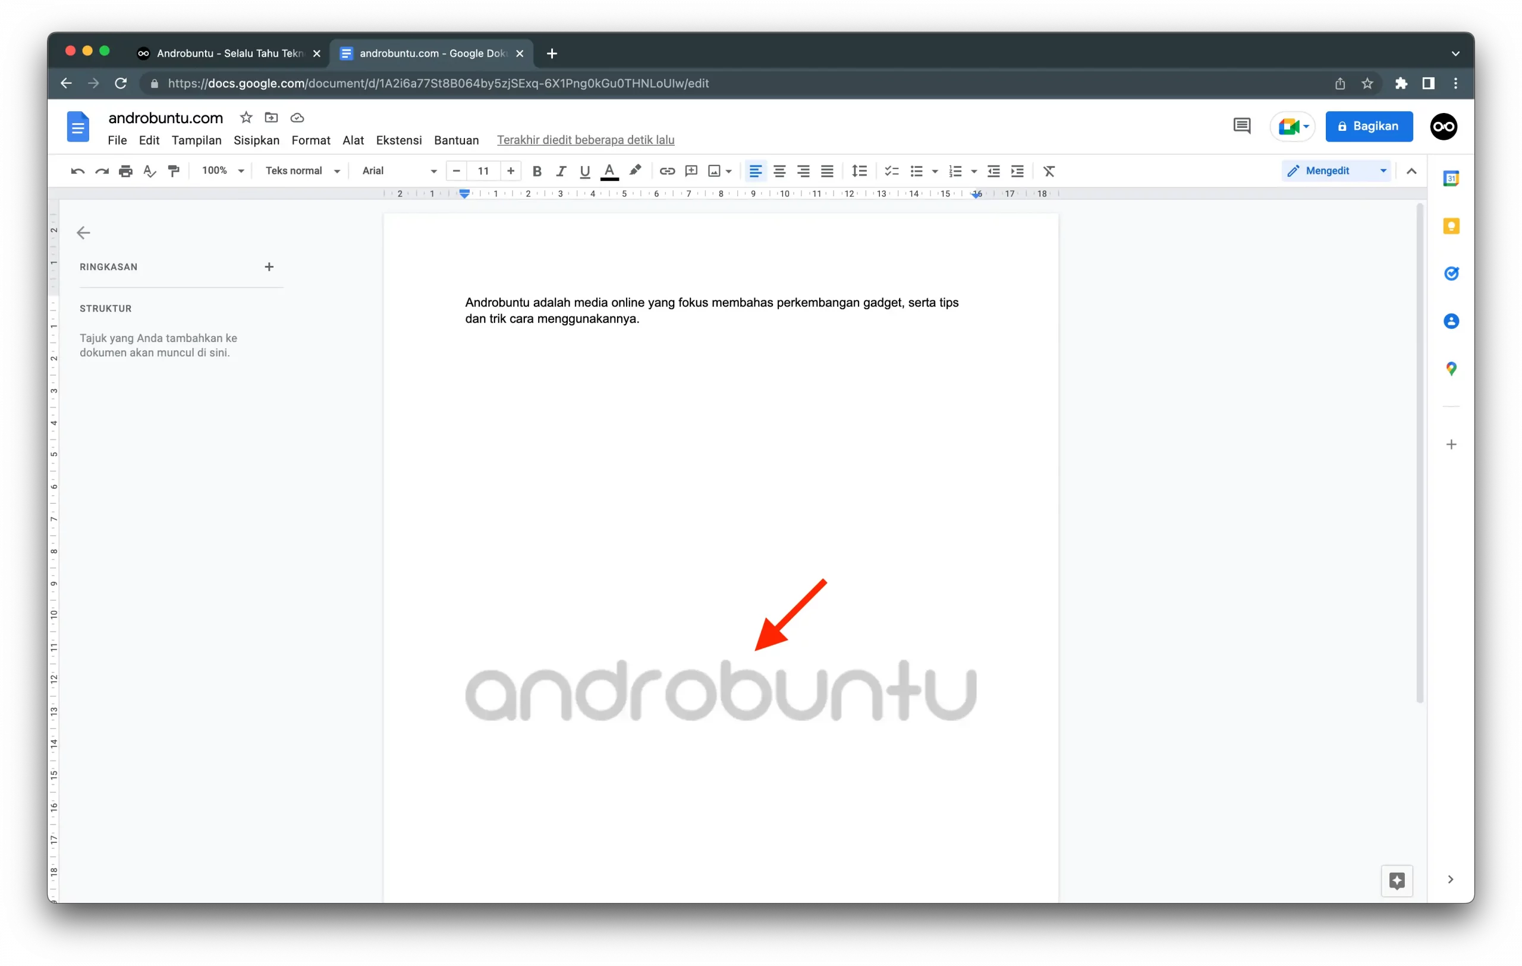The width and height of the screenshot is (1522, 966).
Task: Click the Bagikan button
Action: click(x=1369, y=126)
